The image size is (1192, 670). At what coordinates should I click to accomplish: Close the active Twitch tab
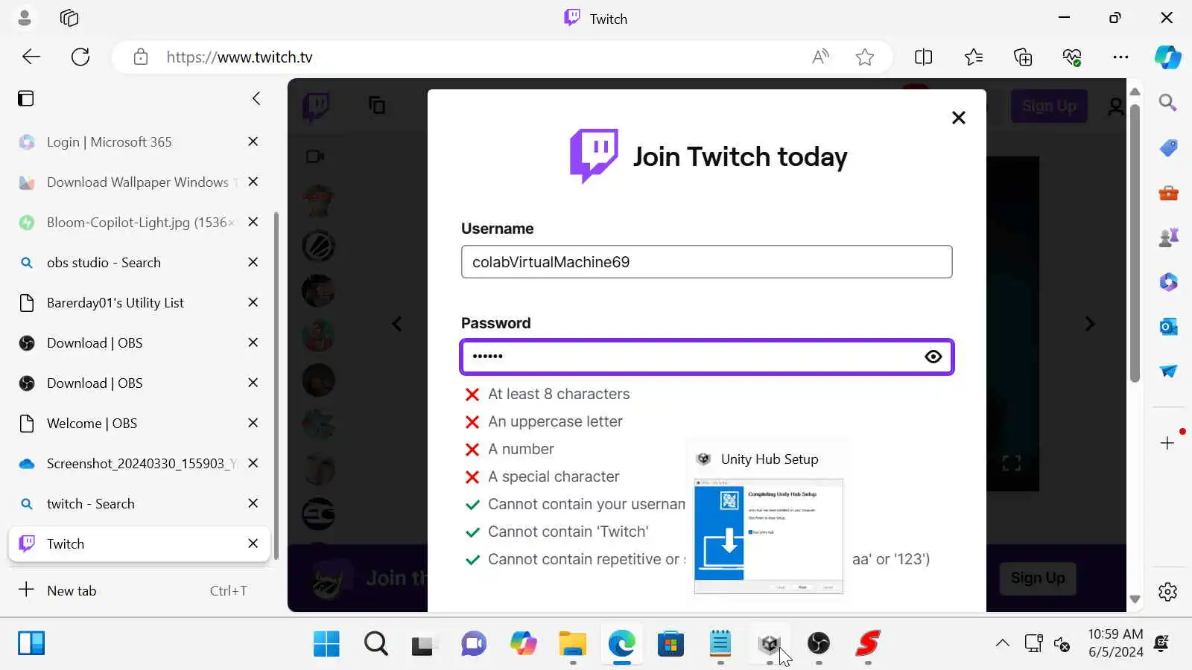pos(253,543)
